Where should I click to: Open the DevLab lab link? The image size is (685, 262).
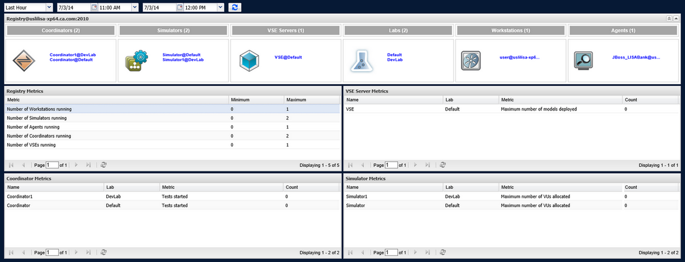pos(395,60)
